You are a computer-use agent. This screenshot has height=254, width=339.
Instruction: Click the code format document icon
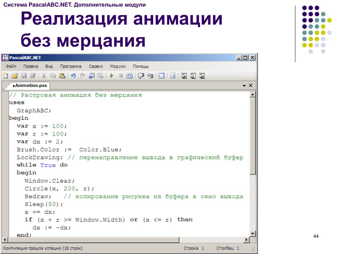point(172,76)
